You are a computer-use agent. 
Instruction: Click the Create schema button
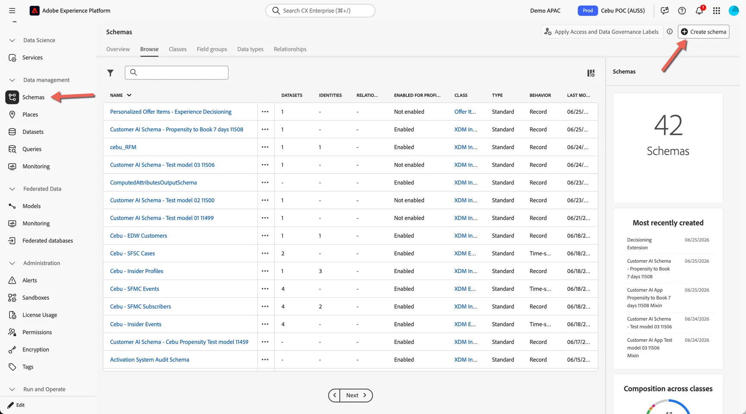point(704,32)
